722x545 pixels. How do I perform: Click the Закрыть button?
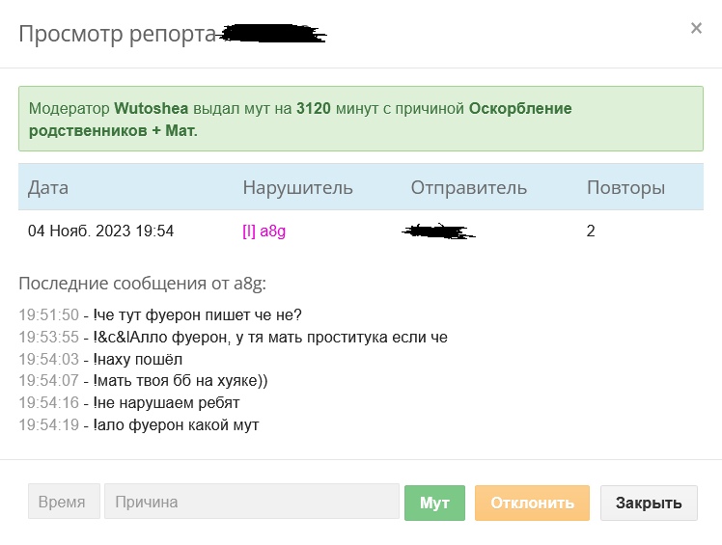[x=649, y=503]
